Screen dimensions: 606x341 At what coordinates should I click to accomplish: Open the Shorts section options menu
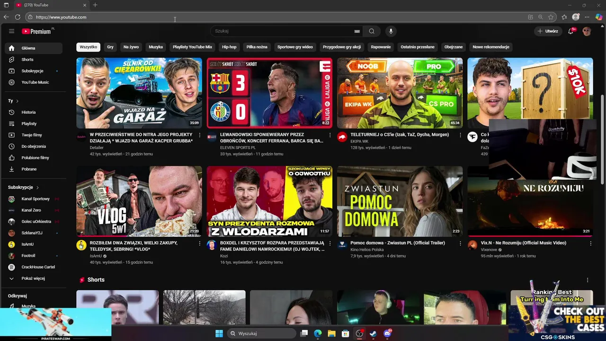tap(588, 280)
